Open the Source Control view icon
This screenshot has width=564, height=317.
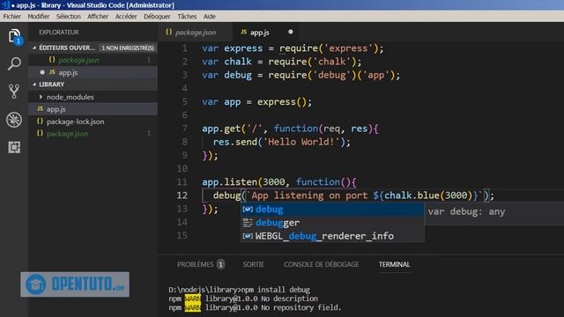coord(14,92)
